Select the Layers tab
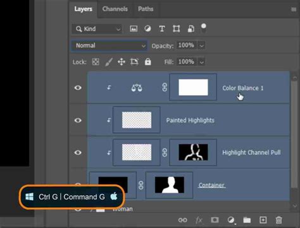The width and height of the screenshot is (300, 228). (x=83, y=9)
